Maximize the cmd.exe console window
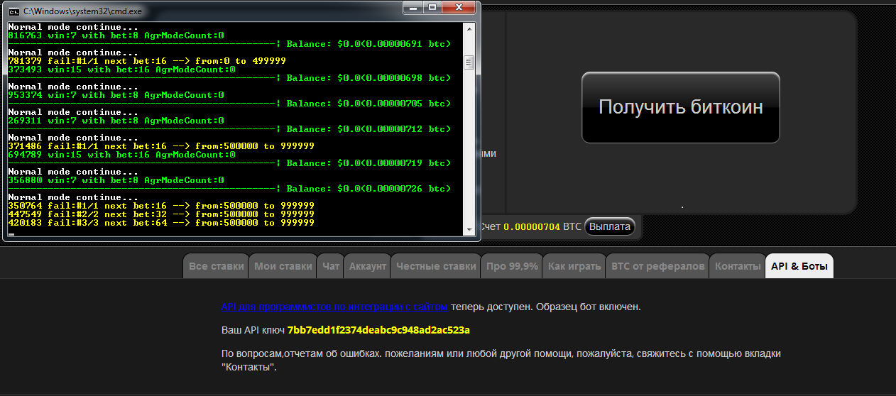896x396 pixels. pyautogui.click(x=432, y=8)
